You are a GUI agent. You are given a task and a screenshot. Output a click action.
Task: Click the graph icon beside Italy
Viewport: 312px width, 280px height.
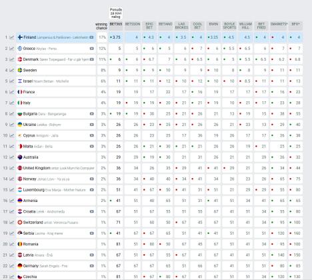click(11, 103)
